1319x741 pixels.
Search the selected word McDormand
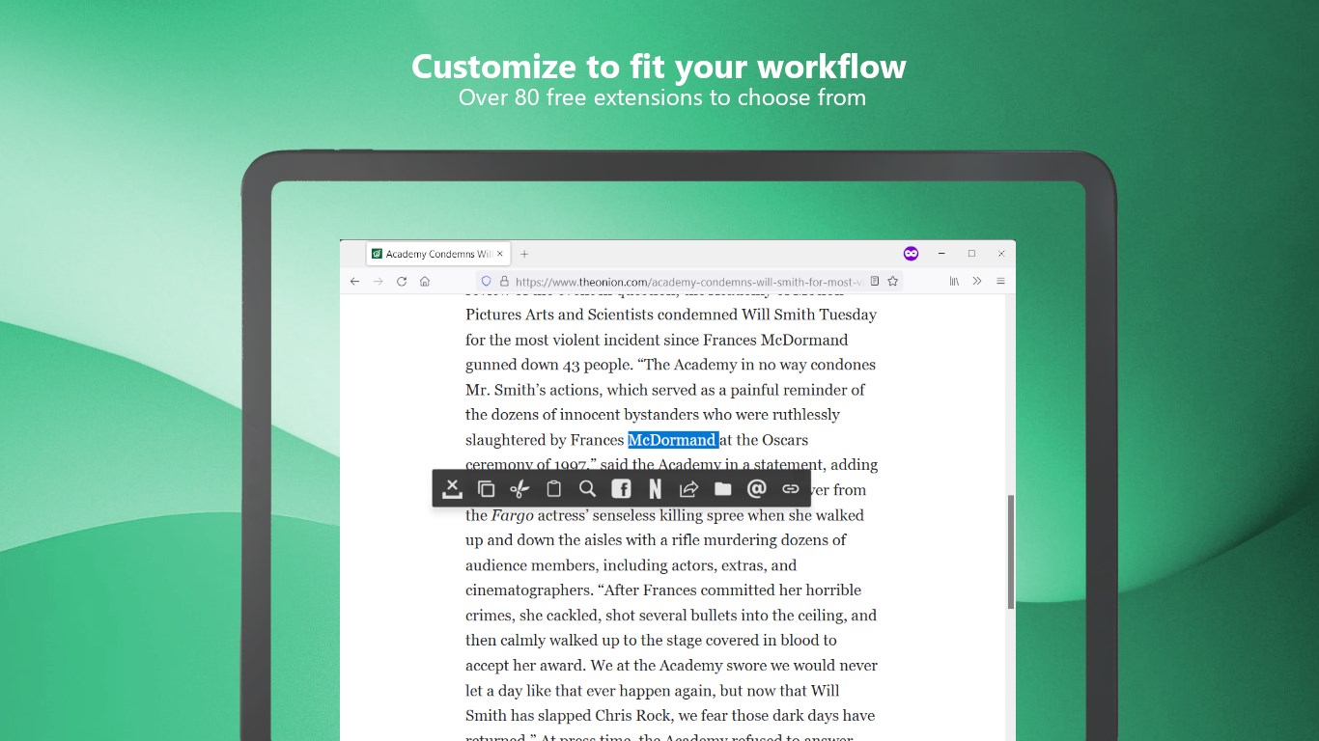pos(587,489)
